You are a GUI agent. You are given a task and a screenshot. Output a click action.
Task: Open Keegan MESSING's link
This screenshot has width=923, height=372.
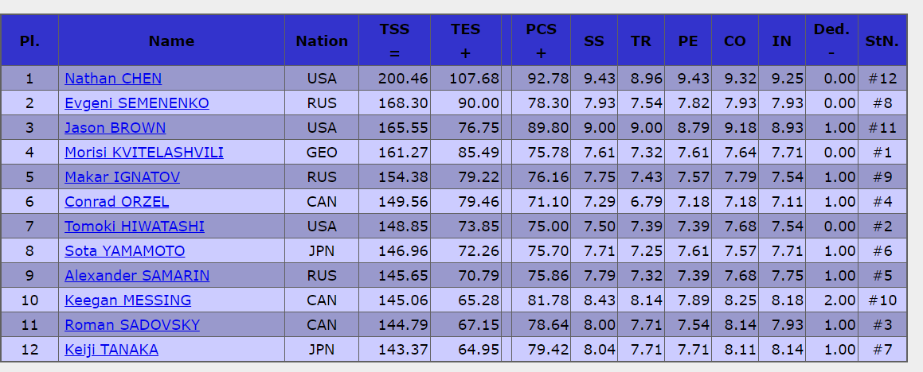click(x=127, y=300)
